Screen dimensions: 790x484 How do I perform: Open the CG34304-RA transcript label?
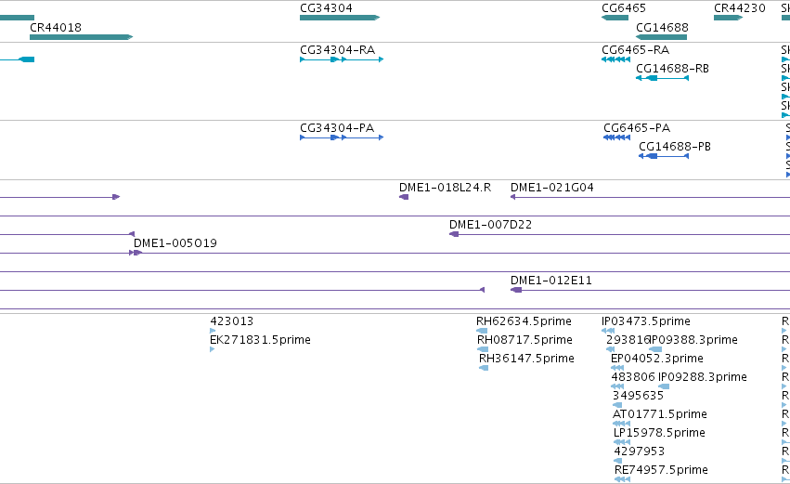click(337, 50)
